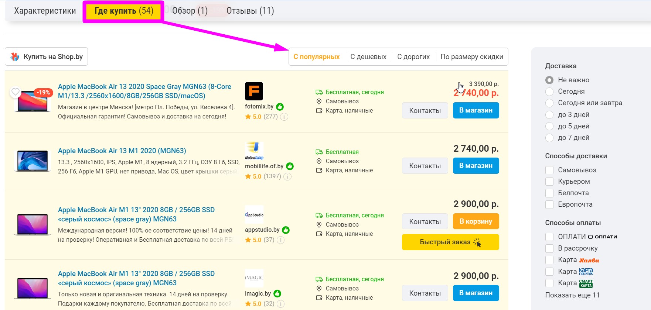Show rating info icon for fotomix.by
The height and width of the screenshot is (310, 651).
point(284,117)
